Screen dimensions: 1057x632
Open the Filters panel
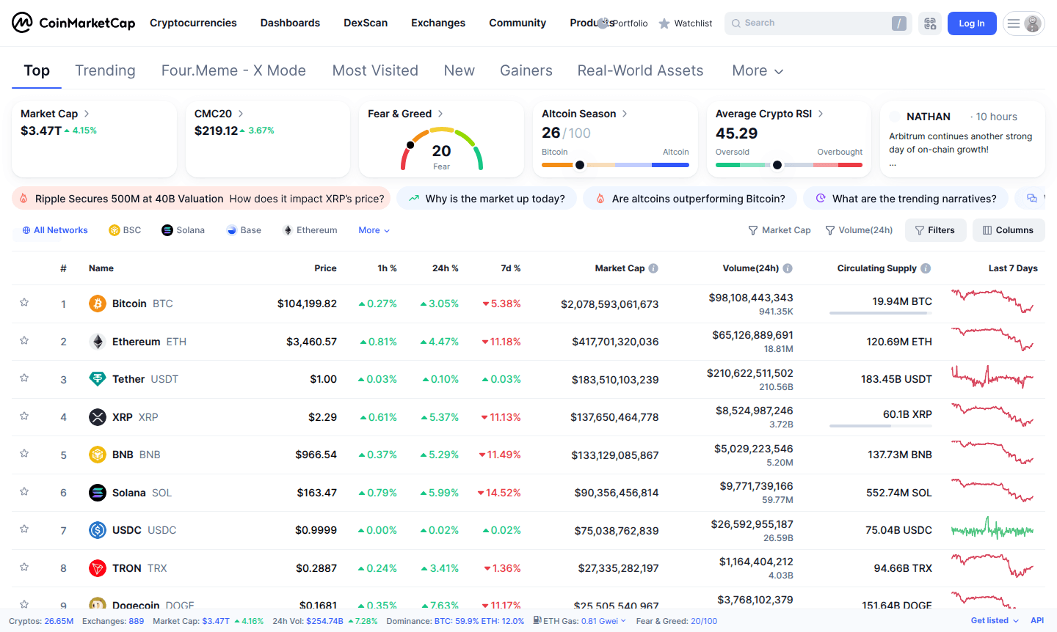click(x=935, y=229)
